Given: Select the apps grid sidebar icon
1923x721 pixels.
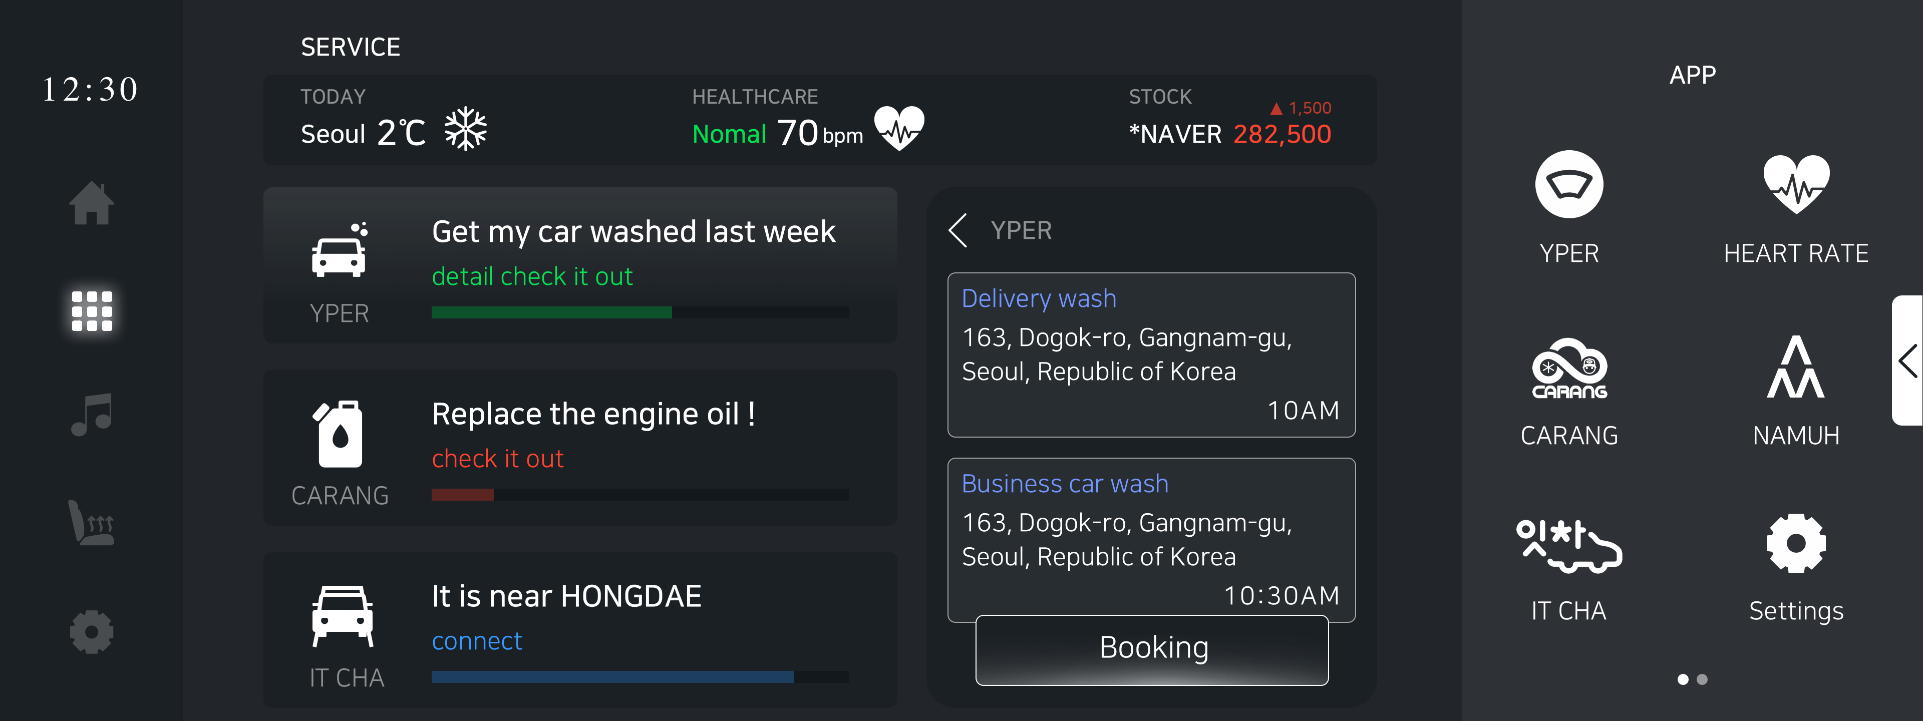Looking at the screenshot, I should coord(91,310).
